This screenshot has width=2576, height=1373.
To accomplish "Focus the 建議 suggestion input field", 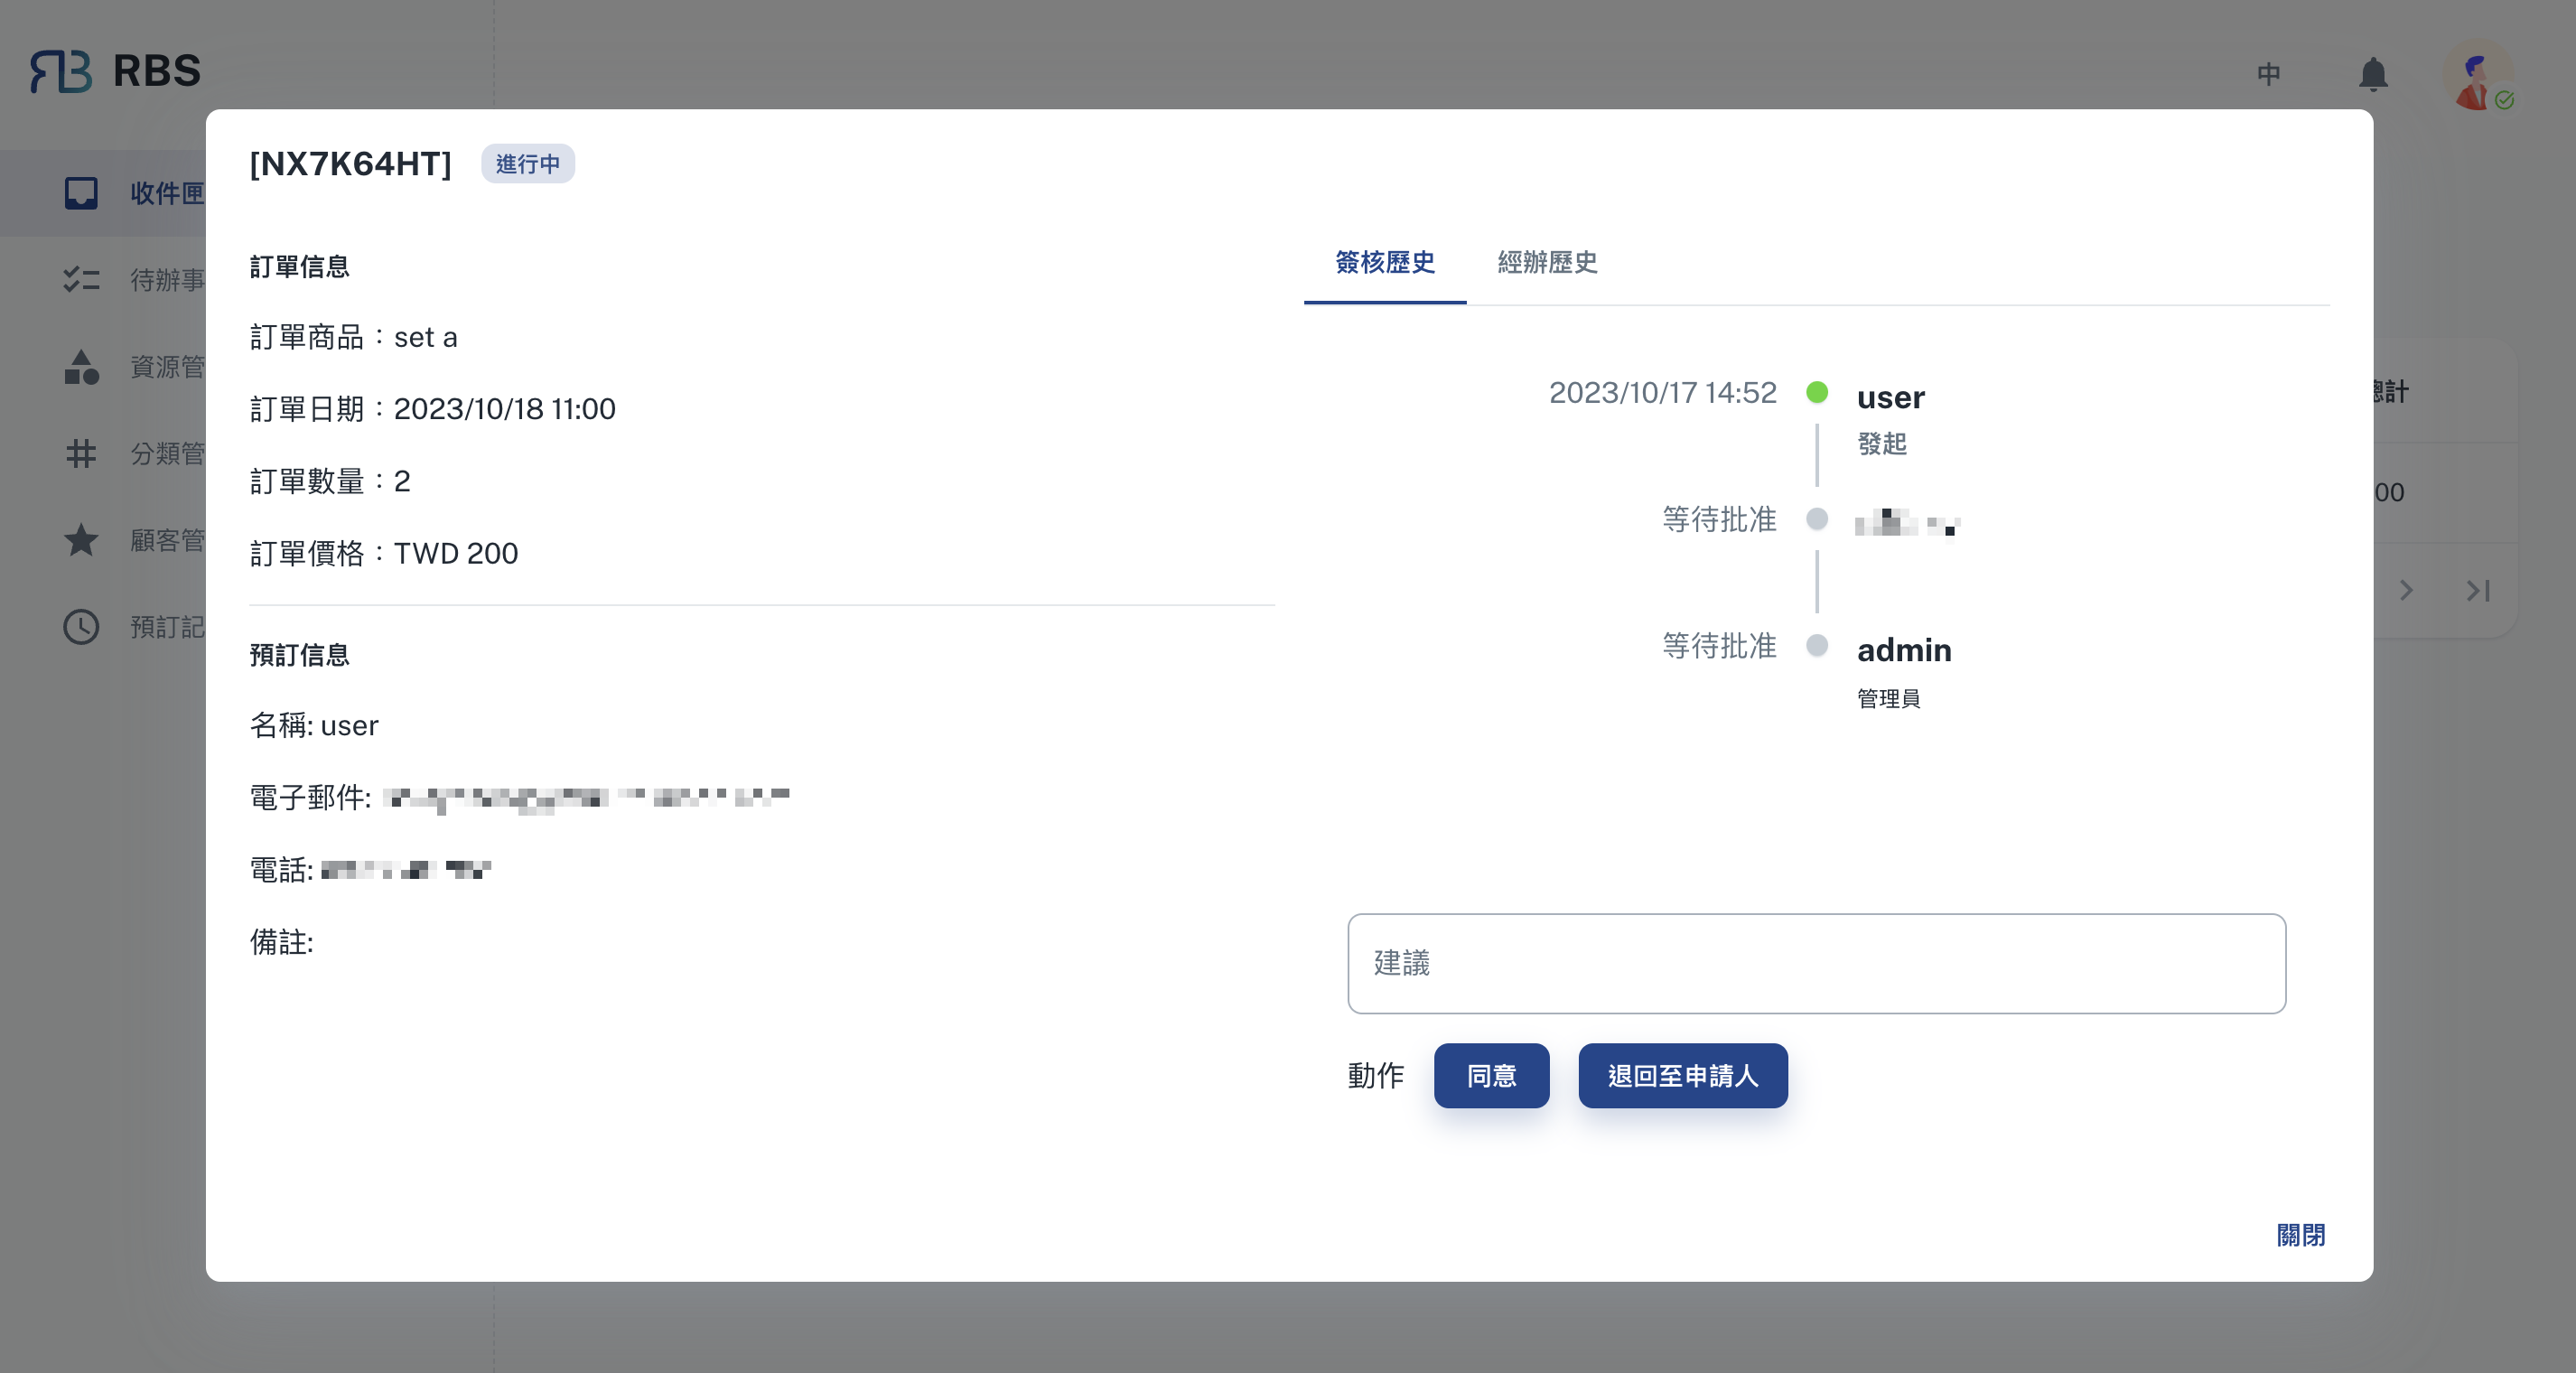I will [1816, 963].
